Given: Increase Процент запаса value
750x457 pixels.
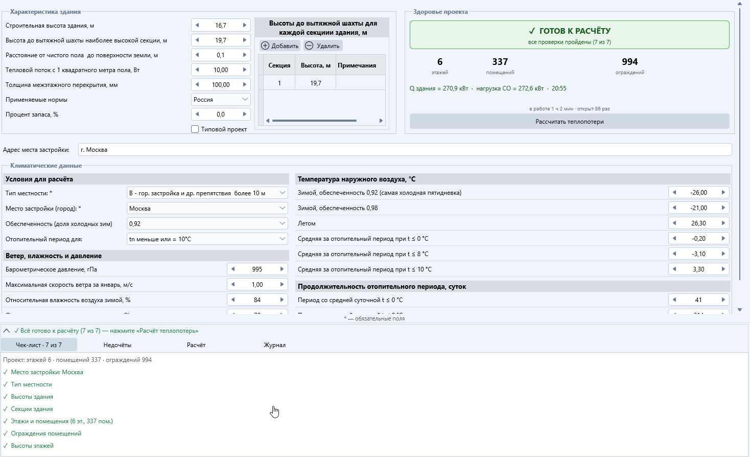Looking at the screenshot, I should tap(245, 114).
